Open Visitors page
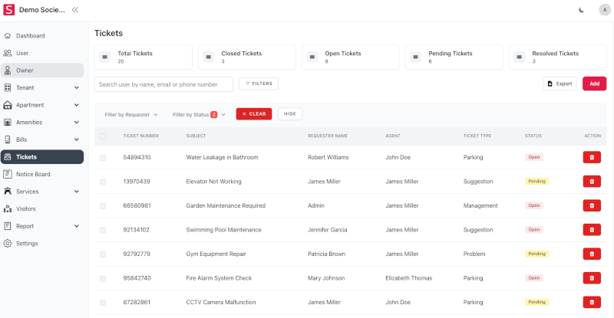Screen dimensions: 614x318 42,209
